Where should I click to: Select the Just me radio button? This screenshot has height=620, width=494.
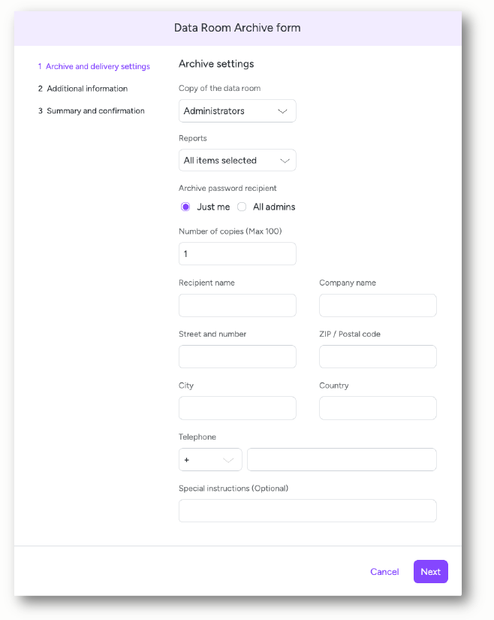pyautogui.click(x=185, y=207)
